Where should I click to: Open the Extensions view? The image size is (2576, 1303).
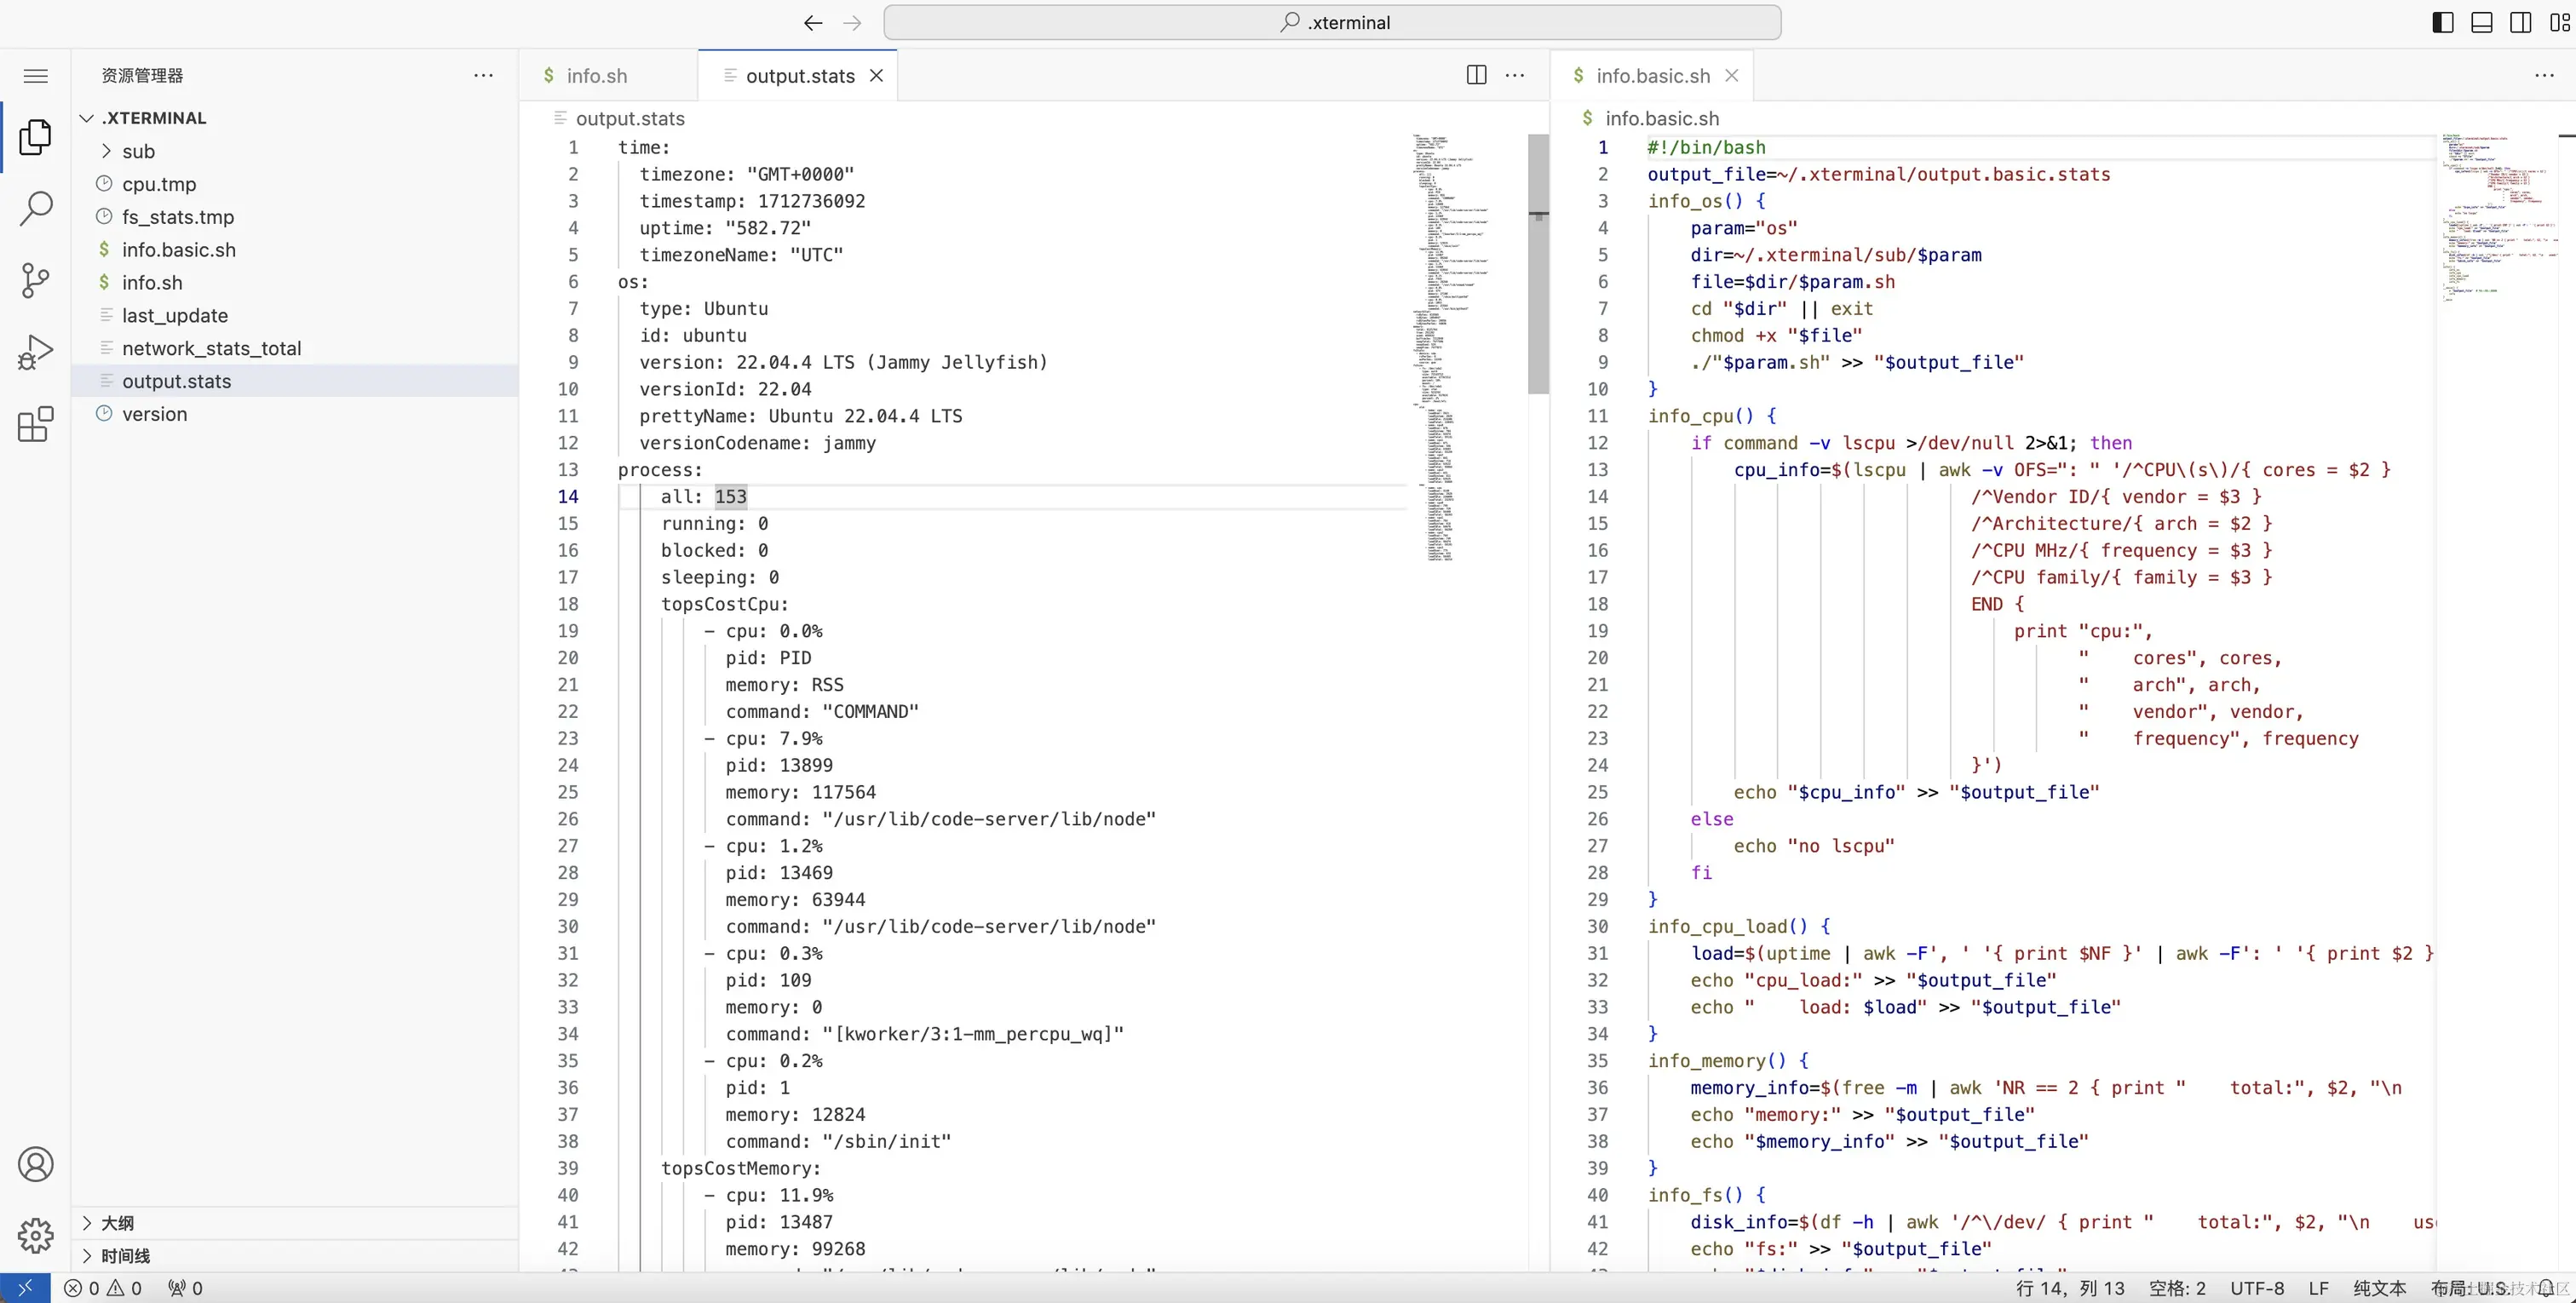[36, 424]
